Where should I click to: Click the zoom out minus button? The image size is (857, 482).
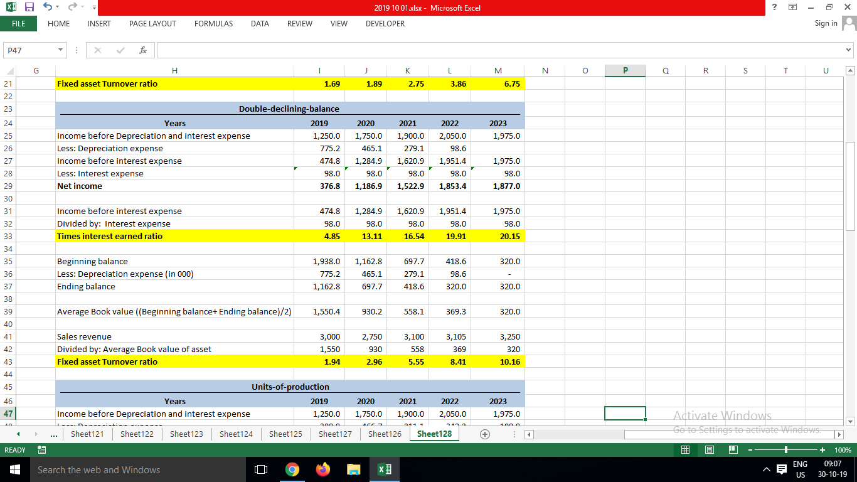[x=749, y=450]
